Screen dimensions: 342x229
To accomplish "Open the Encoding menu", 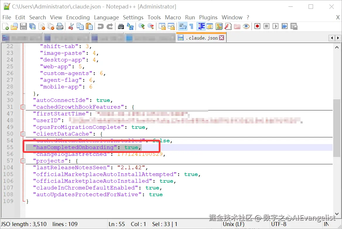I will tap(78, 18).
